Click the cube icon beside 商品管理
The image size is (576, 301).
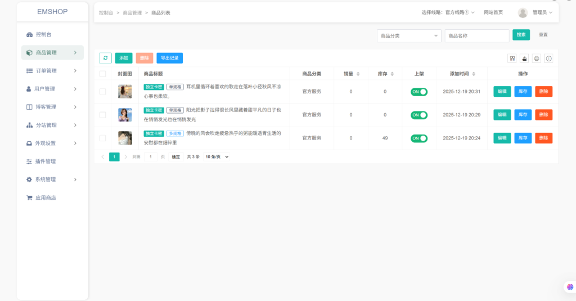click(29, 52)
